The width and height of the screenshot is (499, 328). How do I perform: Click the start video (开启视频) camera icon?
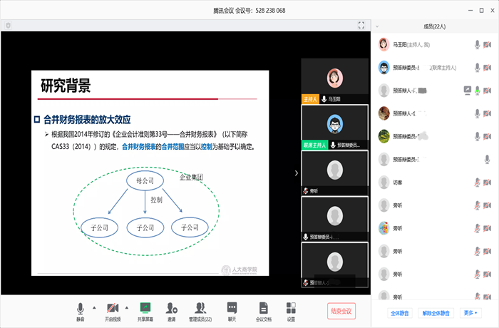[113, 308]
